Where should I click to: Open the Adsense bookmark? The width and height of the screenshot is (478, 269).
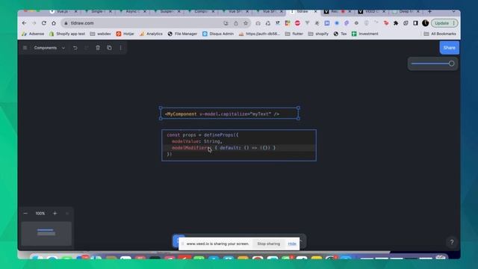point(33,34)
